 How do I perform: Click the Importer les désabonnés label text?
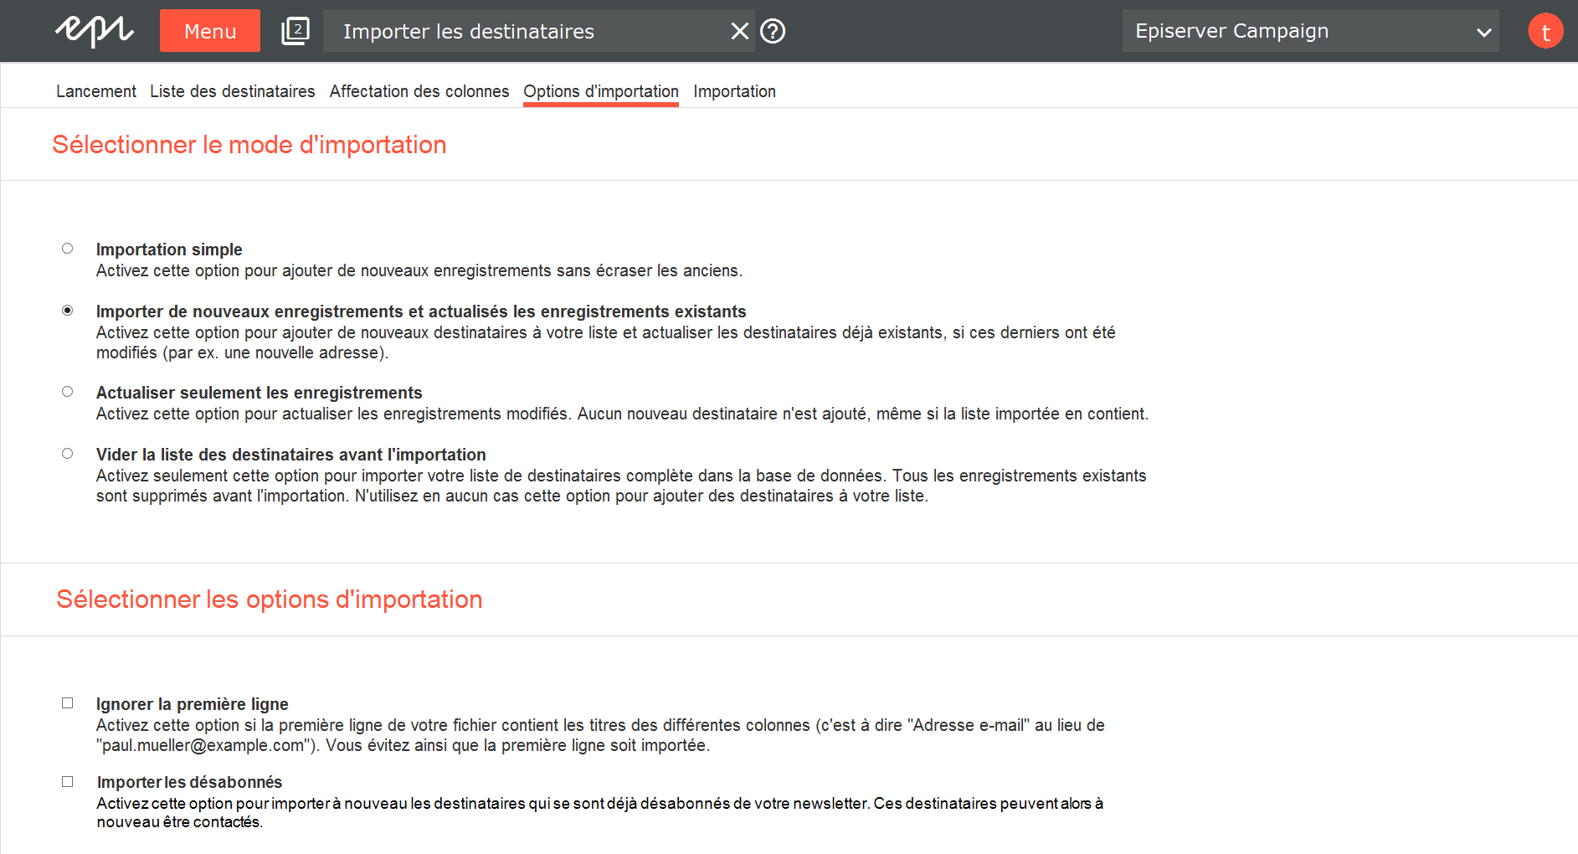tap(190, 782)
